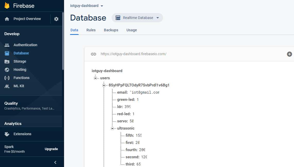Click the Project Overview home icon
Image resolution: width=294 pixels, height=167 pixels.
point(7,19)
